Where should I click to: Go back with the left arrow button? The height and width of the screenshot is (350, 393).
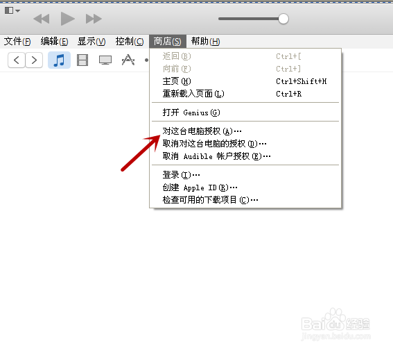pos(17,60)
